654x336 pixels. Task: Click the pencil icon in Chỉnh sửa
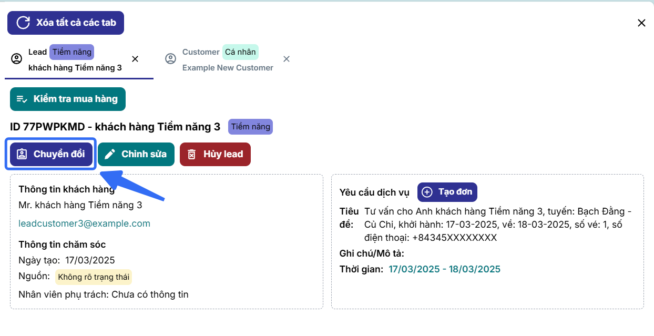point(110,154)
